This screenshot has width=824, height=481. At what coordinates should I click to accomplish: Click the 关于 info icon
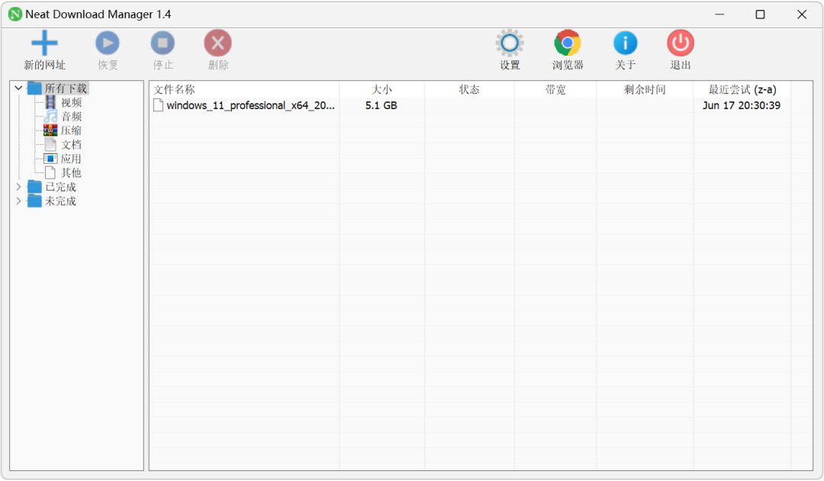pos(626,43)
